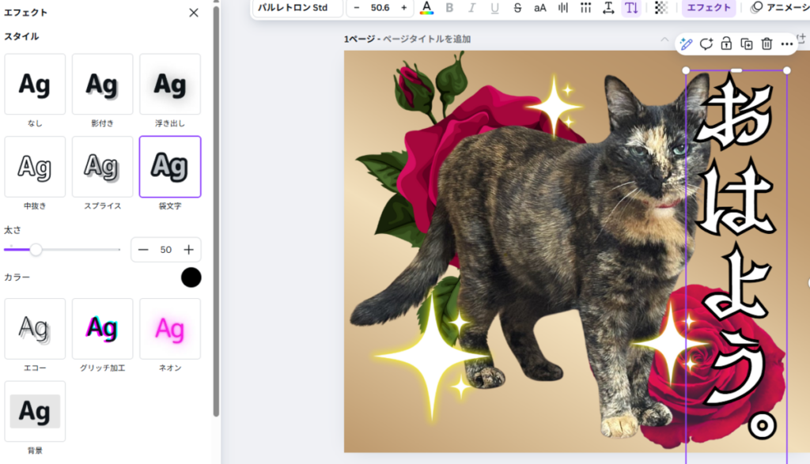Delete the selected element with trash icon
This screenshot has height=464, width=810.
pyautogui.click(x=766, y=44)
